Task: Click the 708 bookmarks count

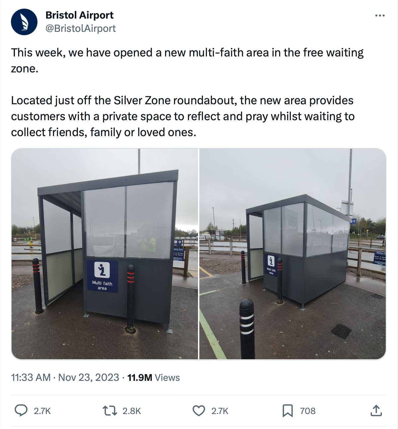Action: point(308,411)
